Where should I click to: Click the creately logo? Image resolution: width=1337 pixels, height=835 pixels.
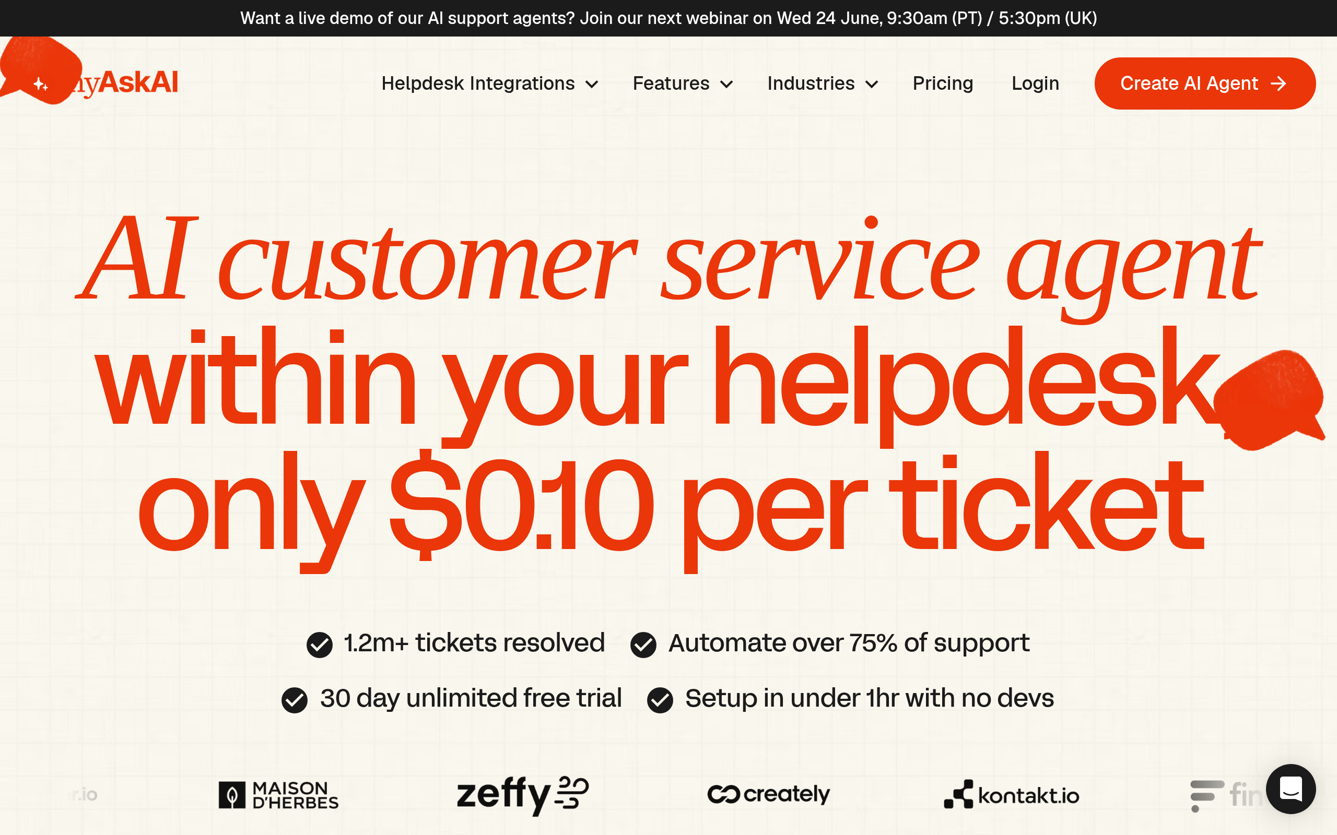click(x=768, y=794)
